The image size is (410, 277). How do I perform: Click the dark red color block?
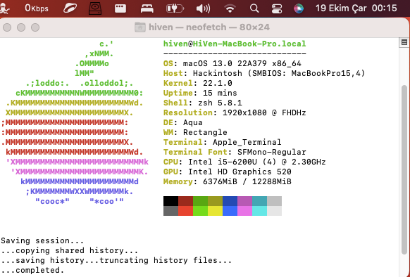pos(186,201)
